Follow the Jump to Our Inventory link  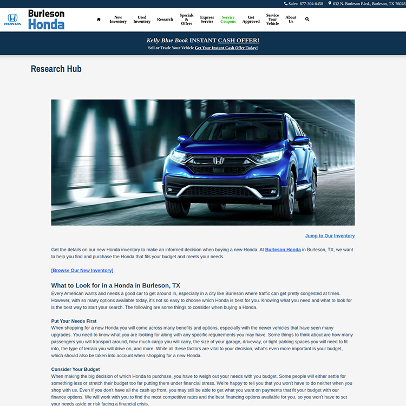coord(330,236)
